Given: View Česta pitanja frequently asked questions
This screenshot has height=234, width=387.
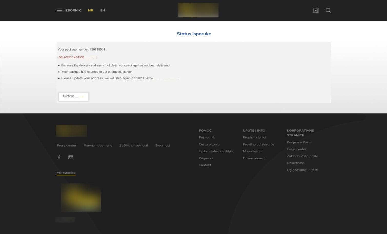Looking at the screenshot, I should click(209, 144).
